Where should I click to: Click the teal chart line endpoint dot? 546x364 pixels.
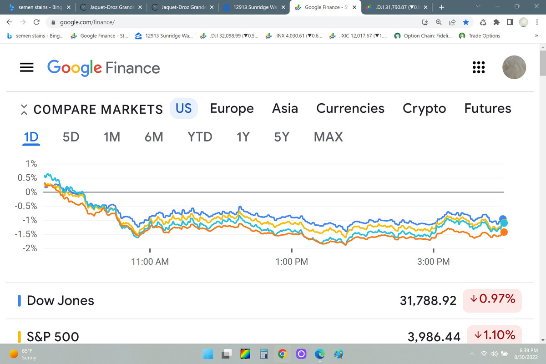pos(504,223)
